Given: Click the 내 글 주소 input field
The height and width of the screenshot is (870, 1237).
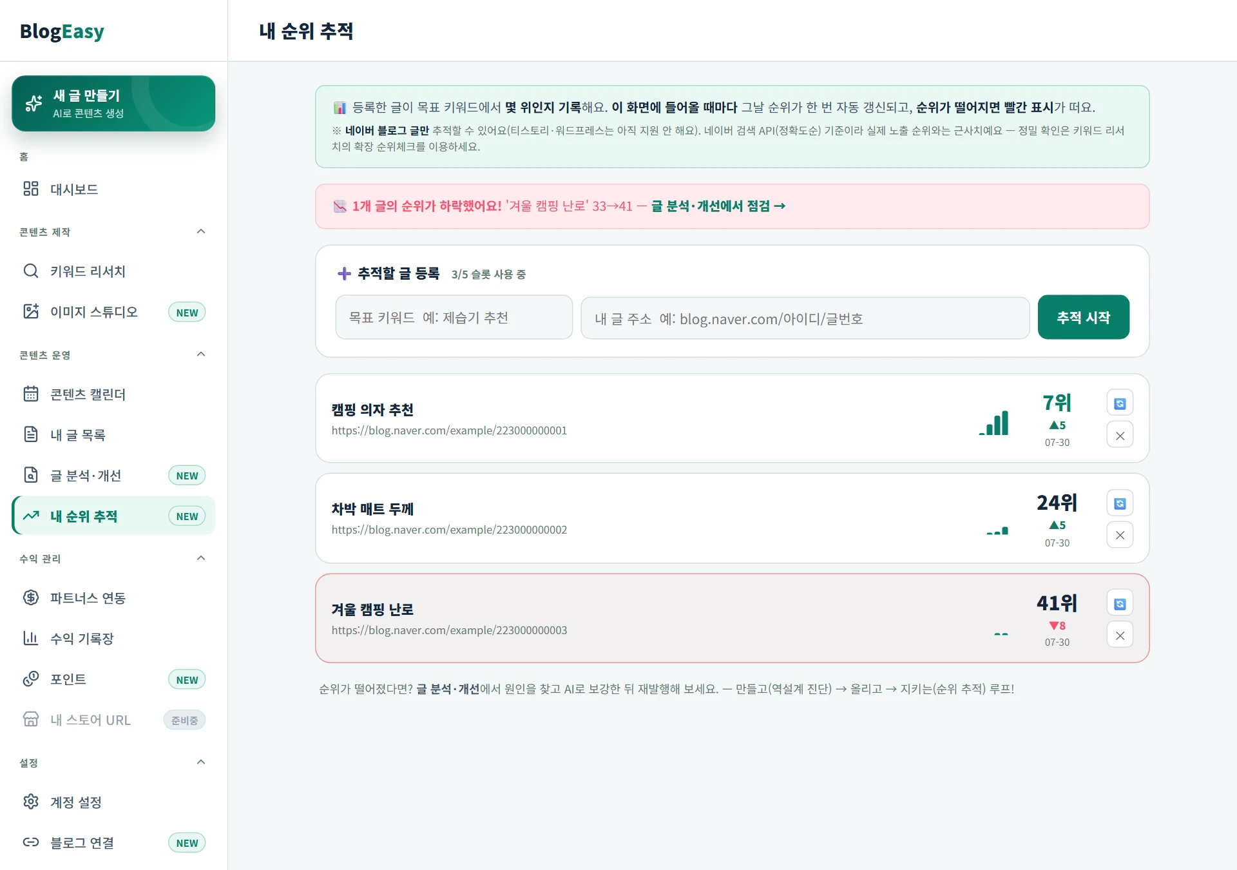Looking at the screenshot, I should [805, 318].
